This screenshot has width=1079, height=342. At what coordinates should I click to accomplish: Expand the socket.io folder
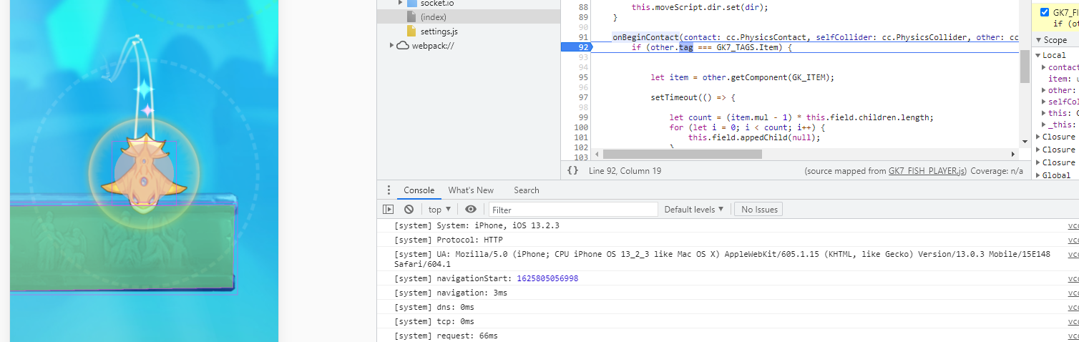[x=400, y=3]
